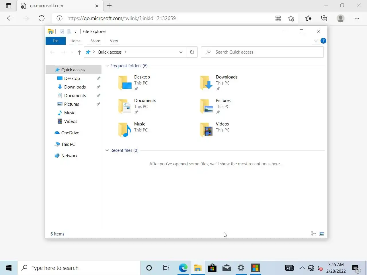Open the Edge Settings and more menu
The width and height of the screenshot is (367, 275).
pos(357,18)
